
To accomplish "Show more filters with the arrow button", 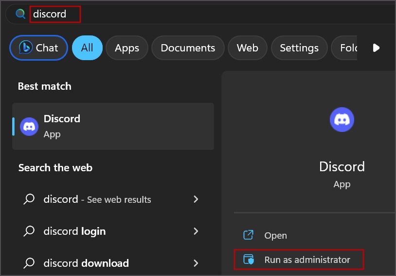I will 376,48.
